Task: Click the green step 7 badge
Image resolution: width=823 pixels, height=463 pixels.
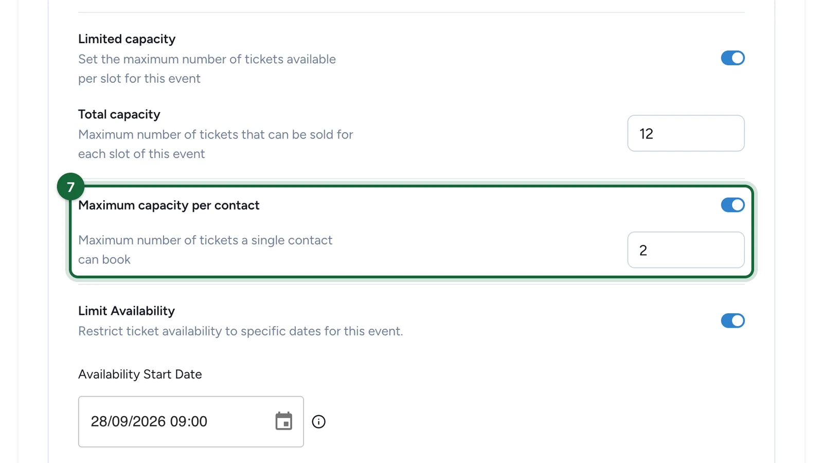Action: pos(70,187)
